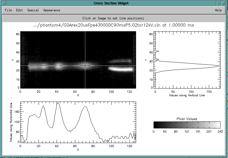This screenshot has height=158, width=228.
Task: Click the 'Values along Vertical Line' axis label
Action: (187, 95)
